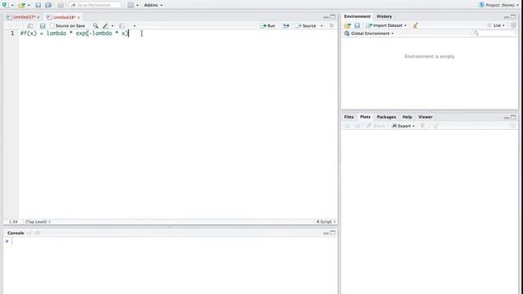Click the previous plot arrow icon

point(347,126)
